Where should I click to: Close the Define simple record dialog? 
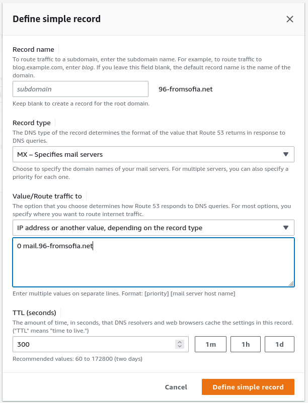point(290,19)
